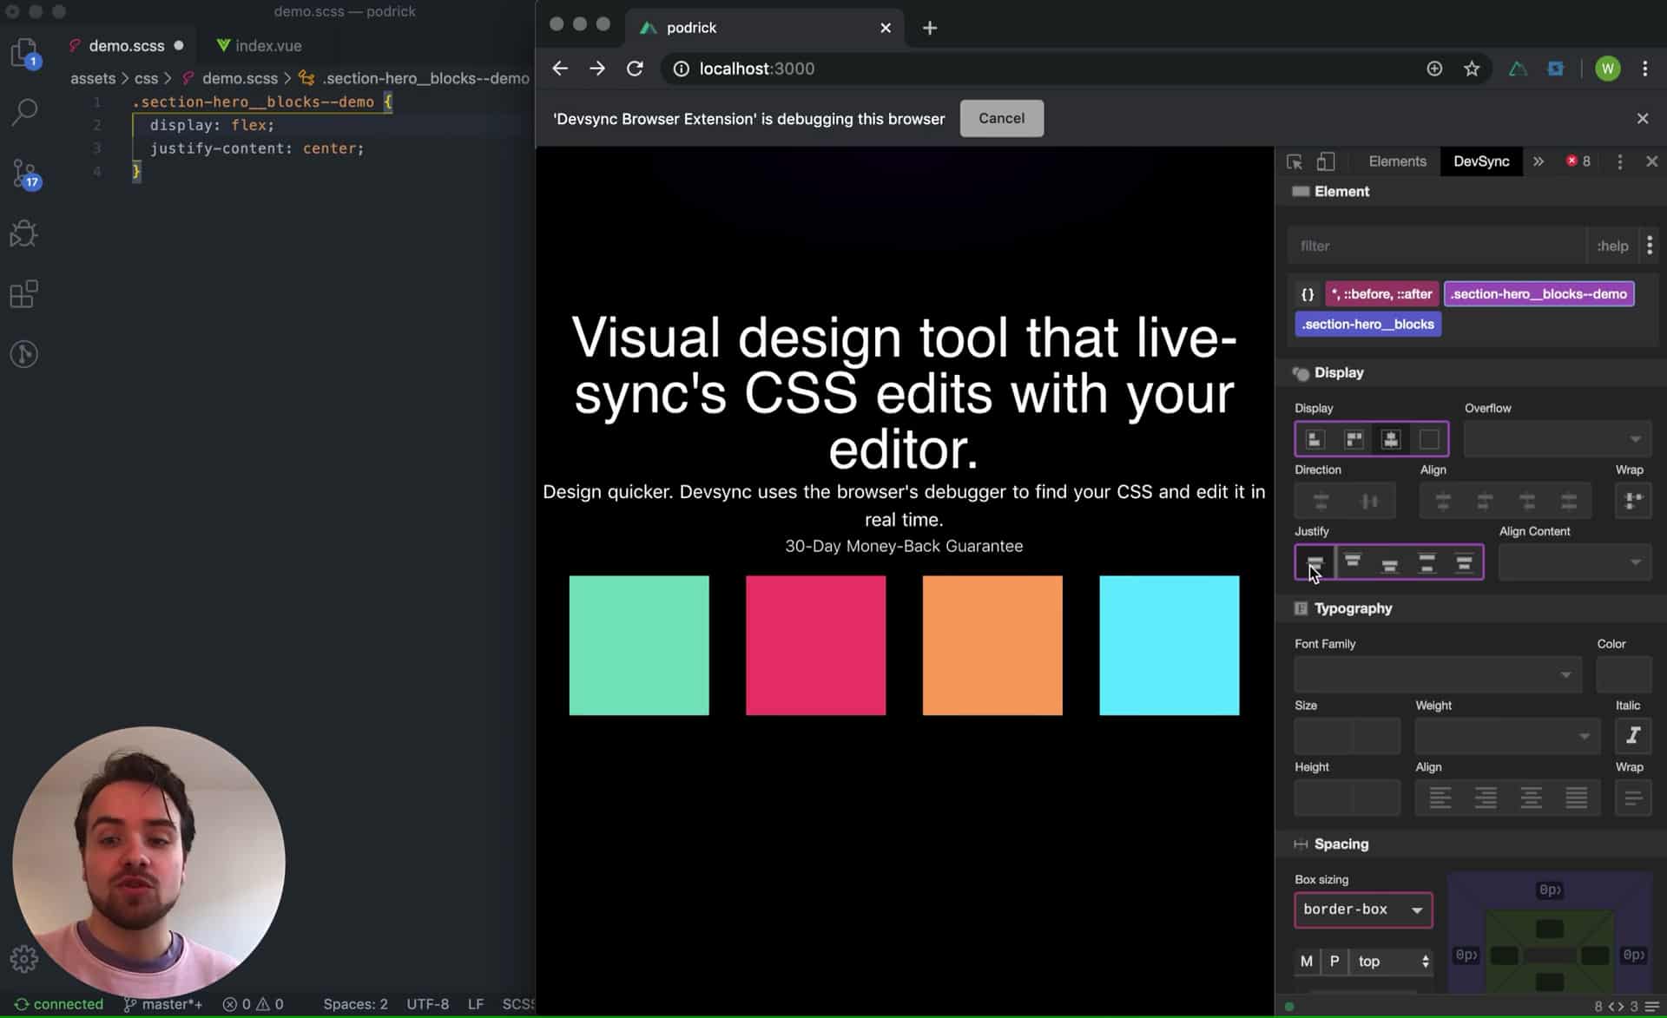Reload the localhost page
This screenshot has width=1667, height=1018.
click(x=635, y=69)
